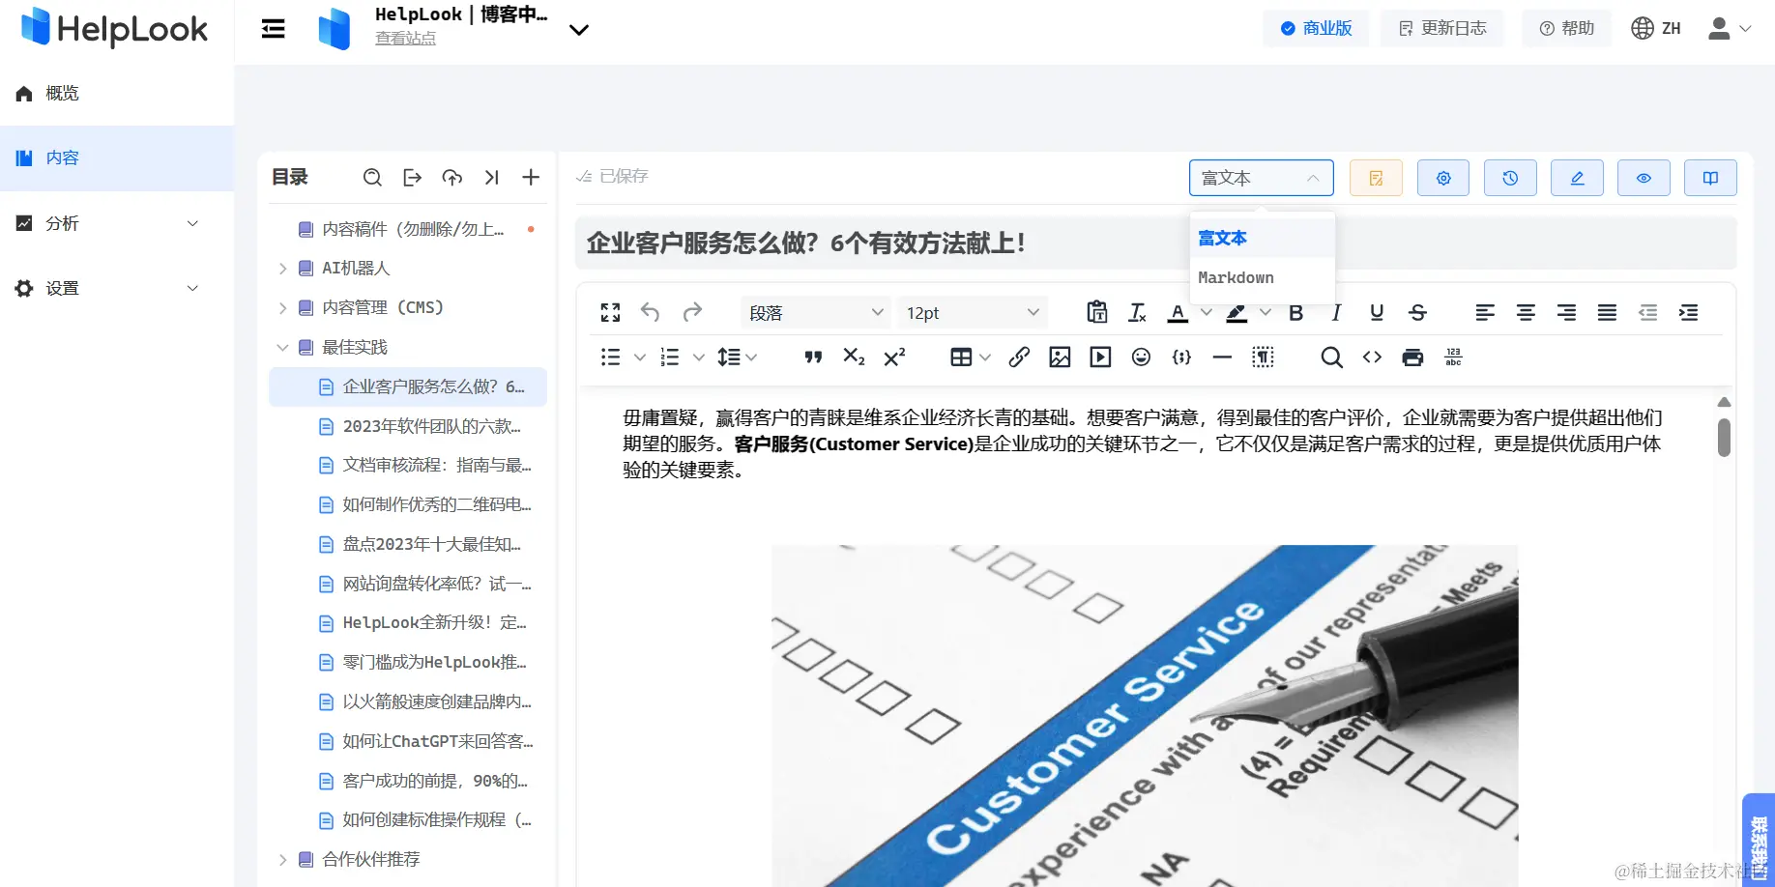Apply superscript formatting
1775x887 pixels.
coord(894,358)
